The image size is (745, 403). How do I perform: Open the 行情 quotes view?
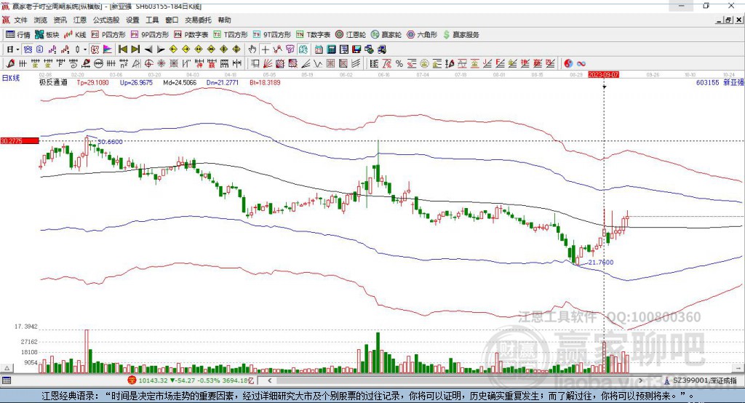tap(17, 35)
